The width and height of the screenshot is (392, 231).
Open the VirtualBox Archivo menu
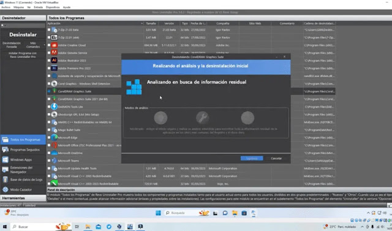click(x=6, y=7)
